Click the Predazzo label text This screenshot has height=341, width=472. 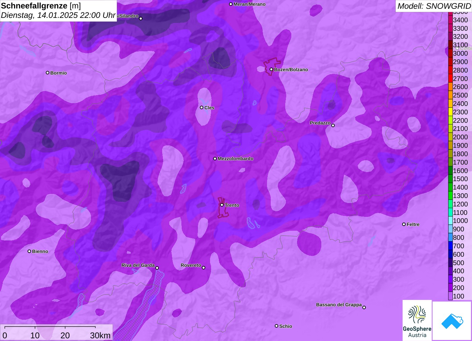(320, 123)
